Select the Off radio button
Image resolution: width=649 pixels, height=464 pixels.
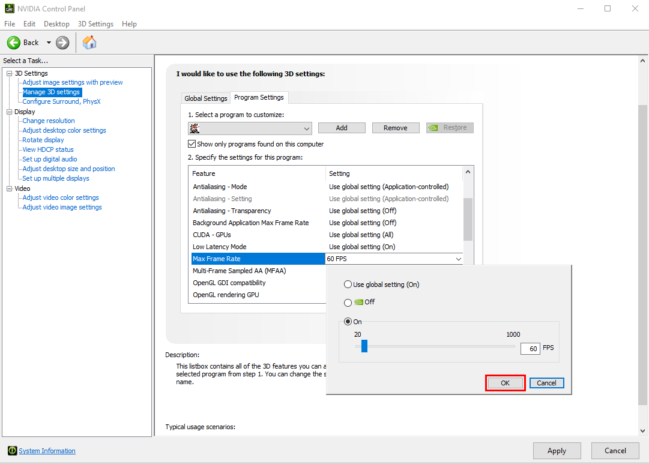[348, 303]
